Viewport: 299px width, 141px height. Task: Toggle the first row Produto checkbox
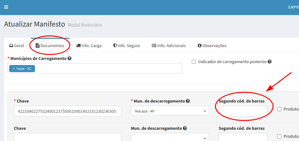coord(279,109)
